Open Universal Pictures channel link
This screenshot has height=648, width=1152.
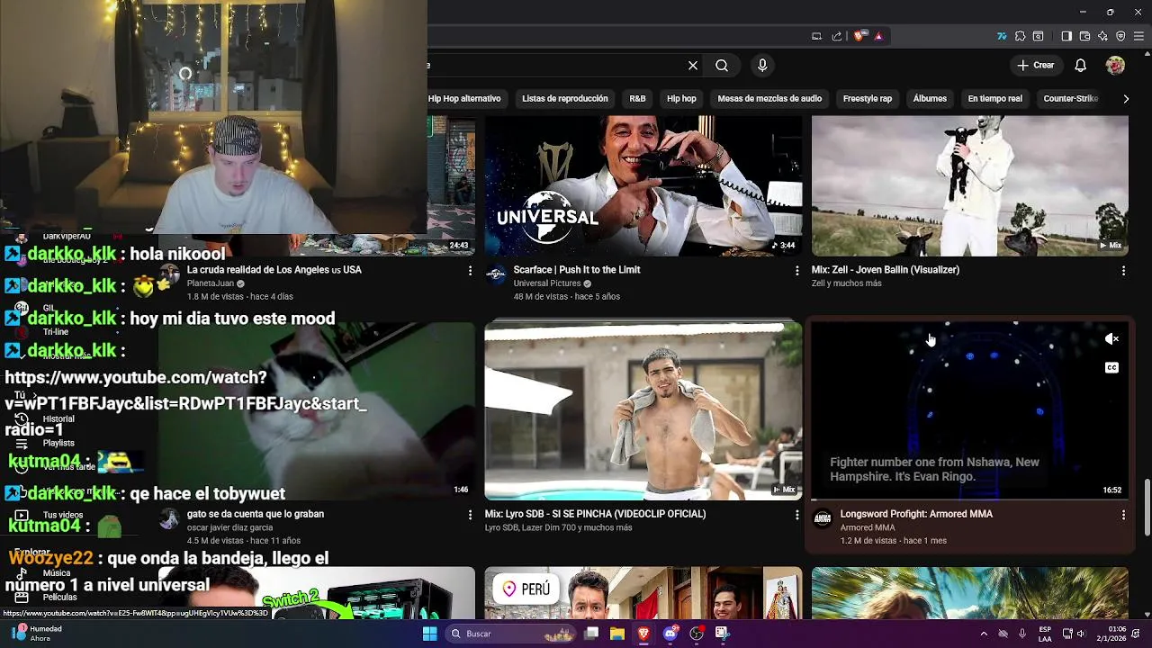coord(547,283)
